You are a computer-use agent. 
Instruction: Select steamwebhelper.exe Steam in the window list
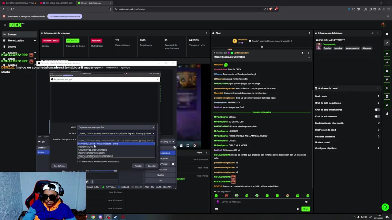(116, 153)
